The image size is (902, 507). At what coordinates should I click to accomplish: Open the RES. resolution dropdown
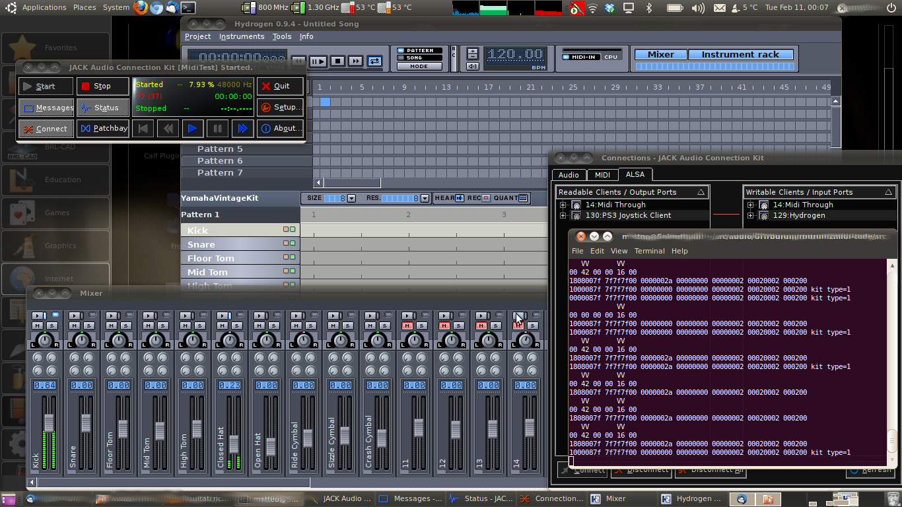[425, 198]
